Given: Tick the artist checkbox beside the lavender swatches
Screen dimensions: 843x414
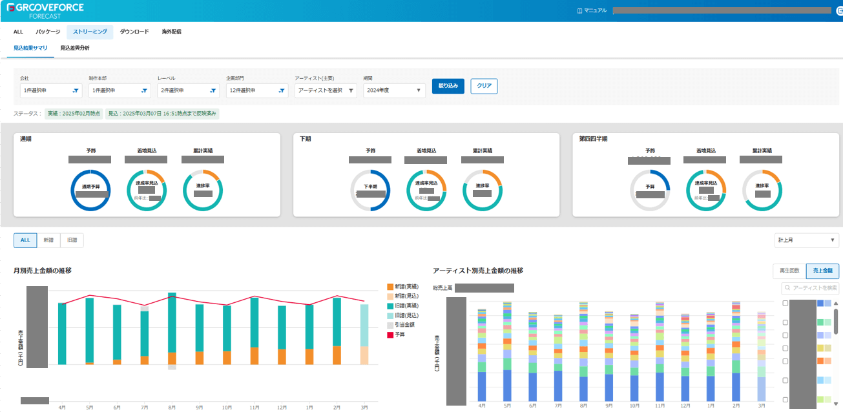Looking at the screenshot, I should [785, 335].
